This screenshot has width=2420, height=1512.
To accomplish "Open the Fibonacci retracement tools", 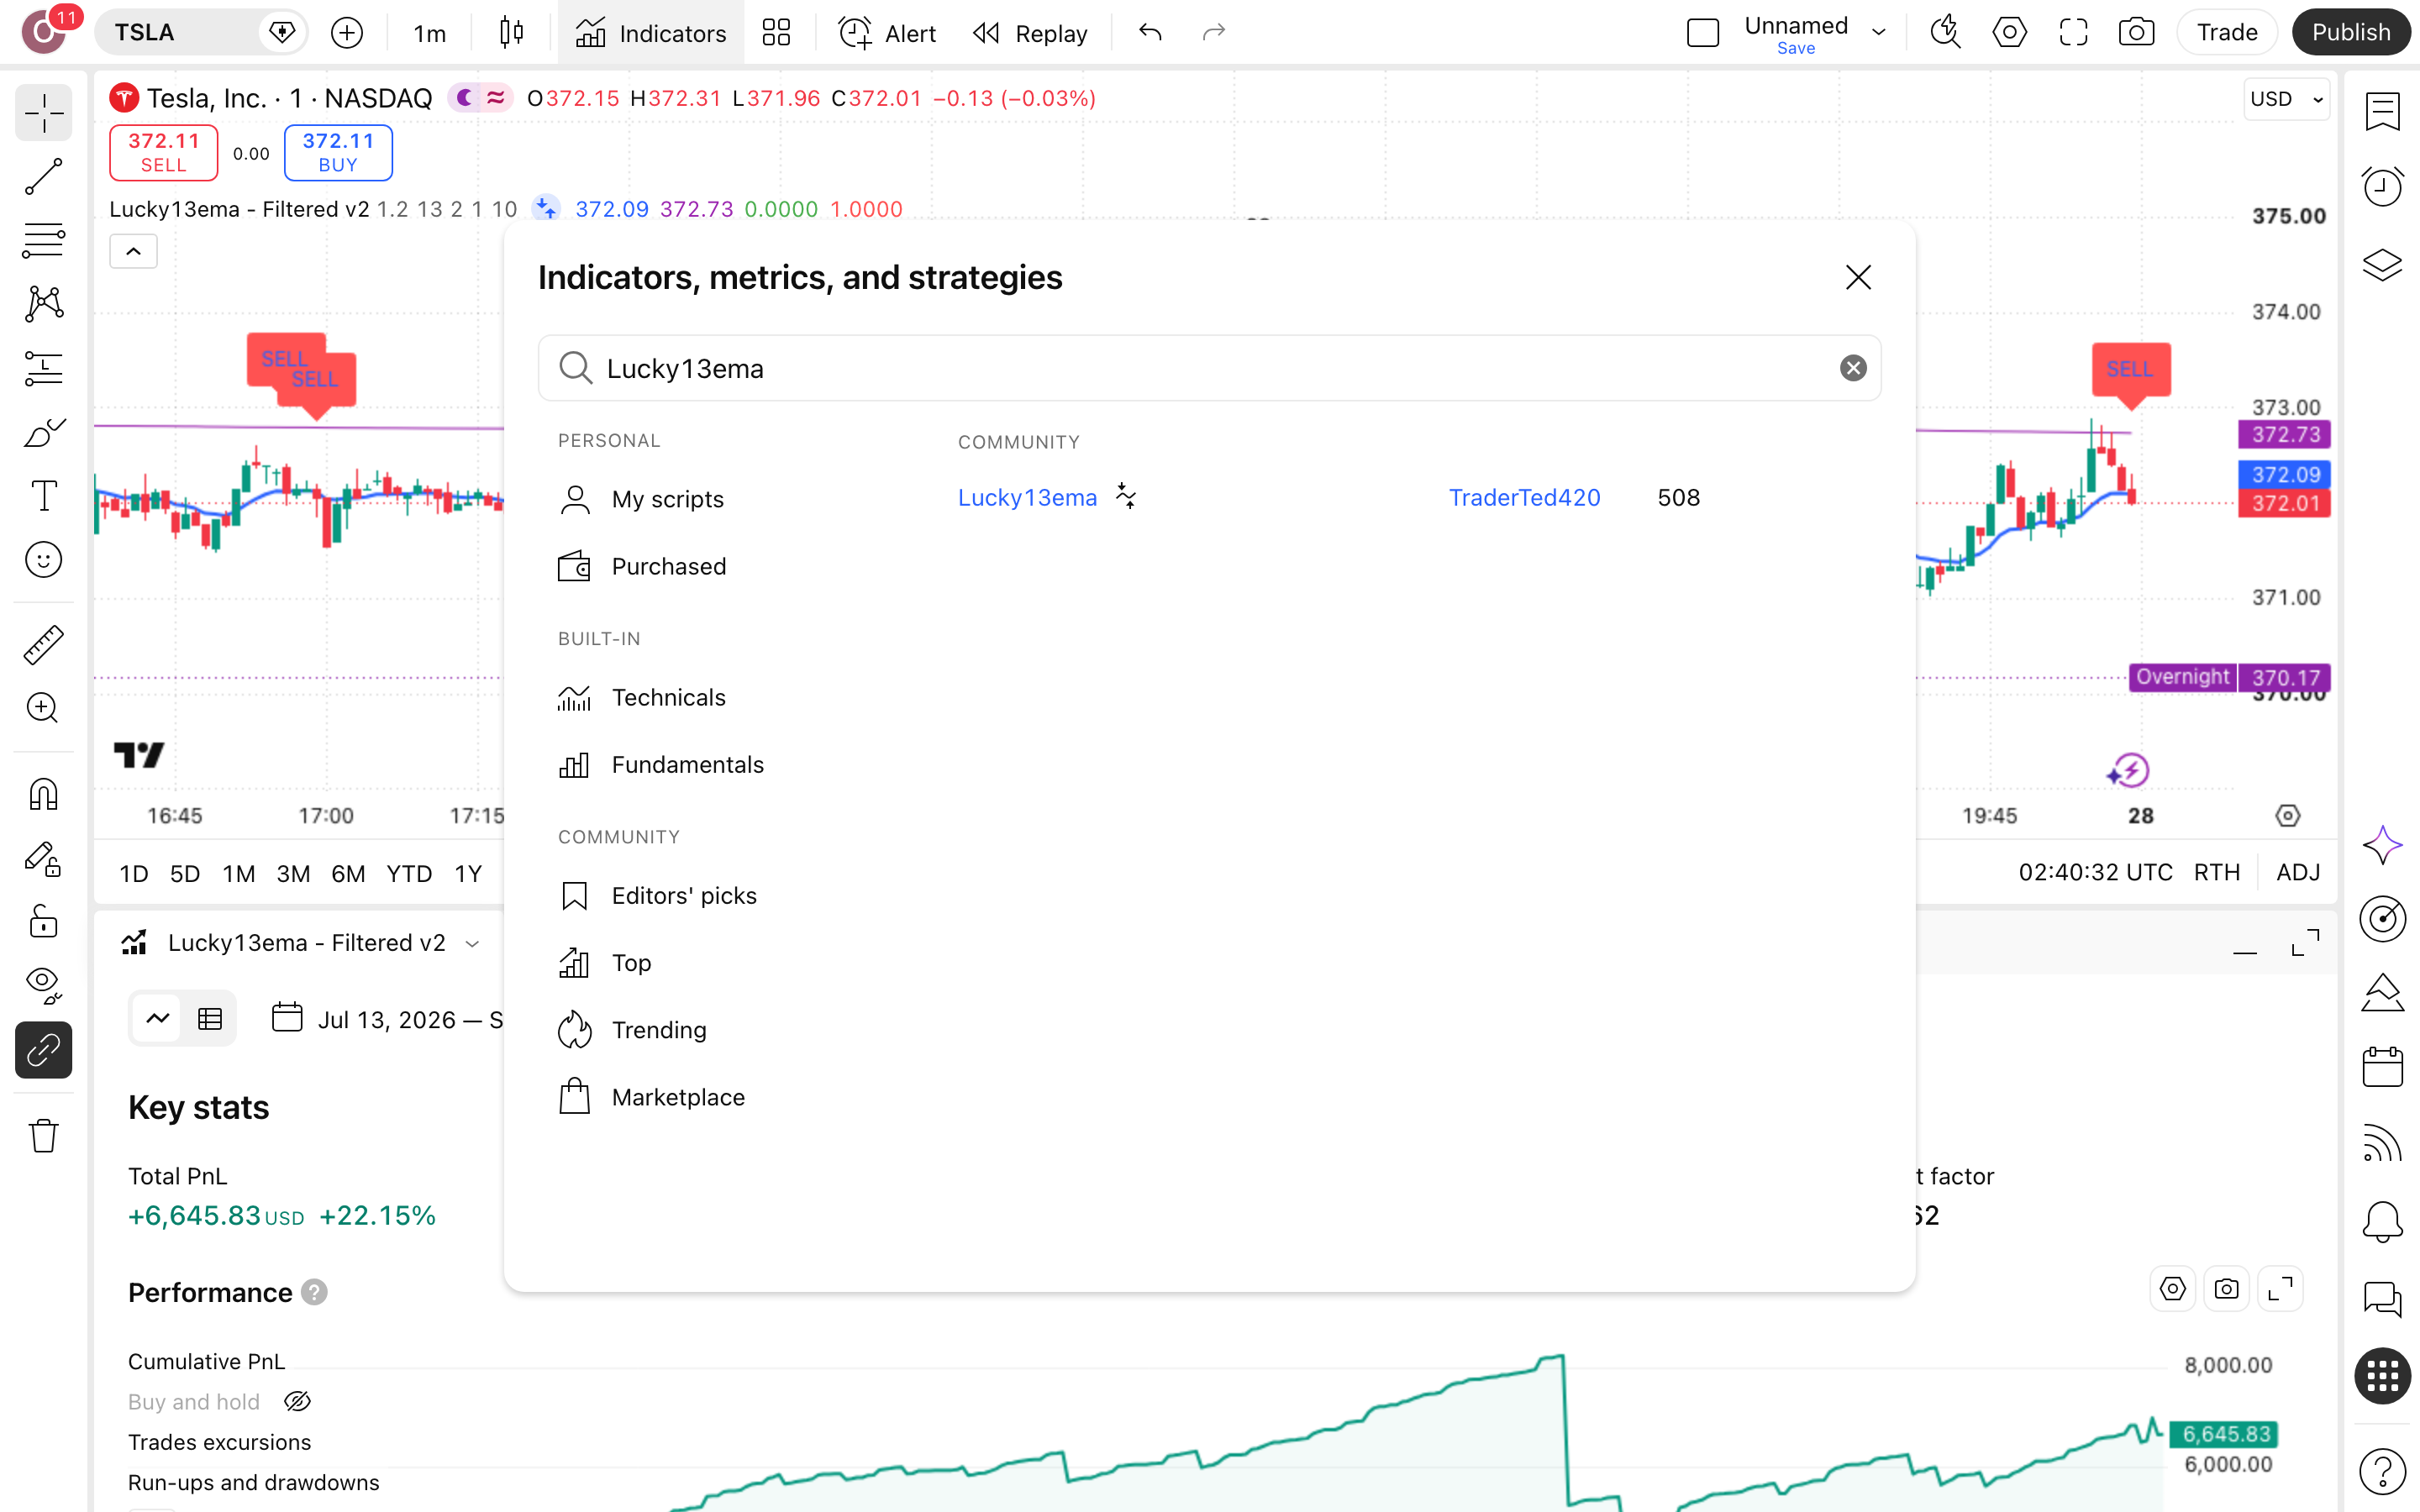I will pyautogui.click(x=43, y=241).
